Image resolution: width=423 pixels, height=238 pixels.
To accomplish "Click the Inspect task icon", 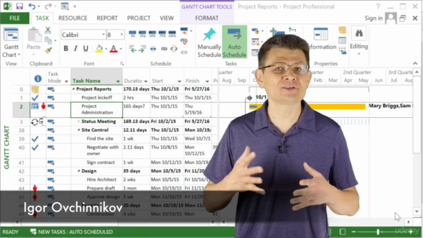I will [x=255, y=32].
